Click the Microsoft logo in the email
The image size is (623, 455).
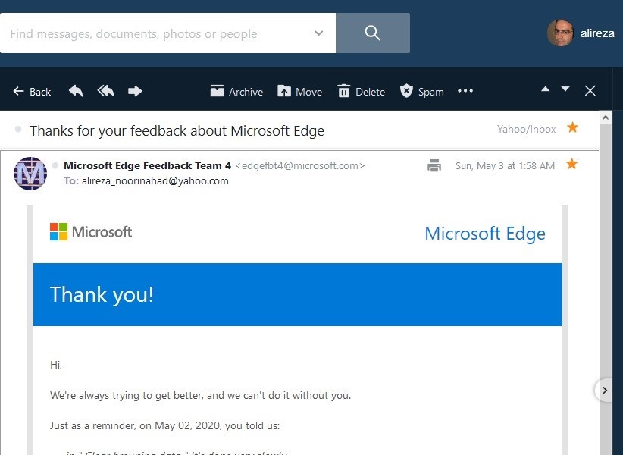(91, 232)
